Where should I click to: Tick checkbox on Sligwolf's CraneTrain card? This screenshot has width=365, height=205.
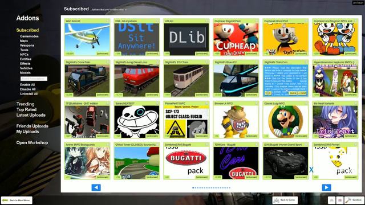click(x=108, y=62)
